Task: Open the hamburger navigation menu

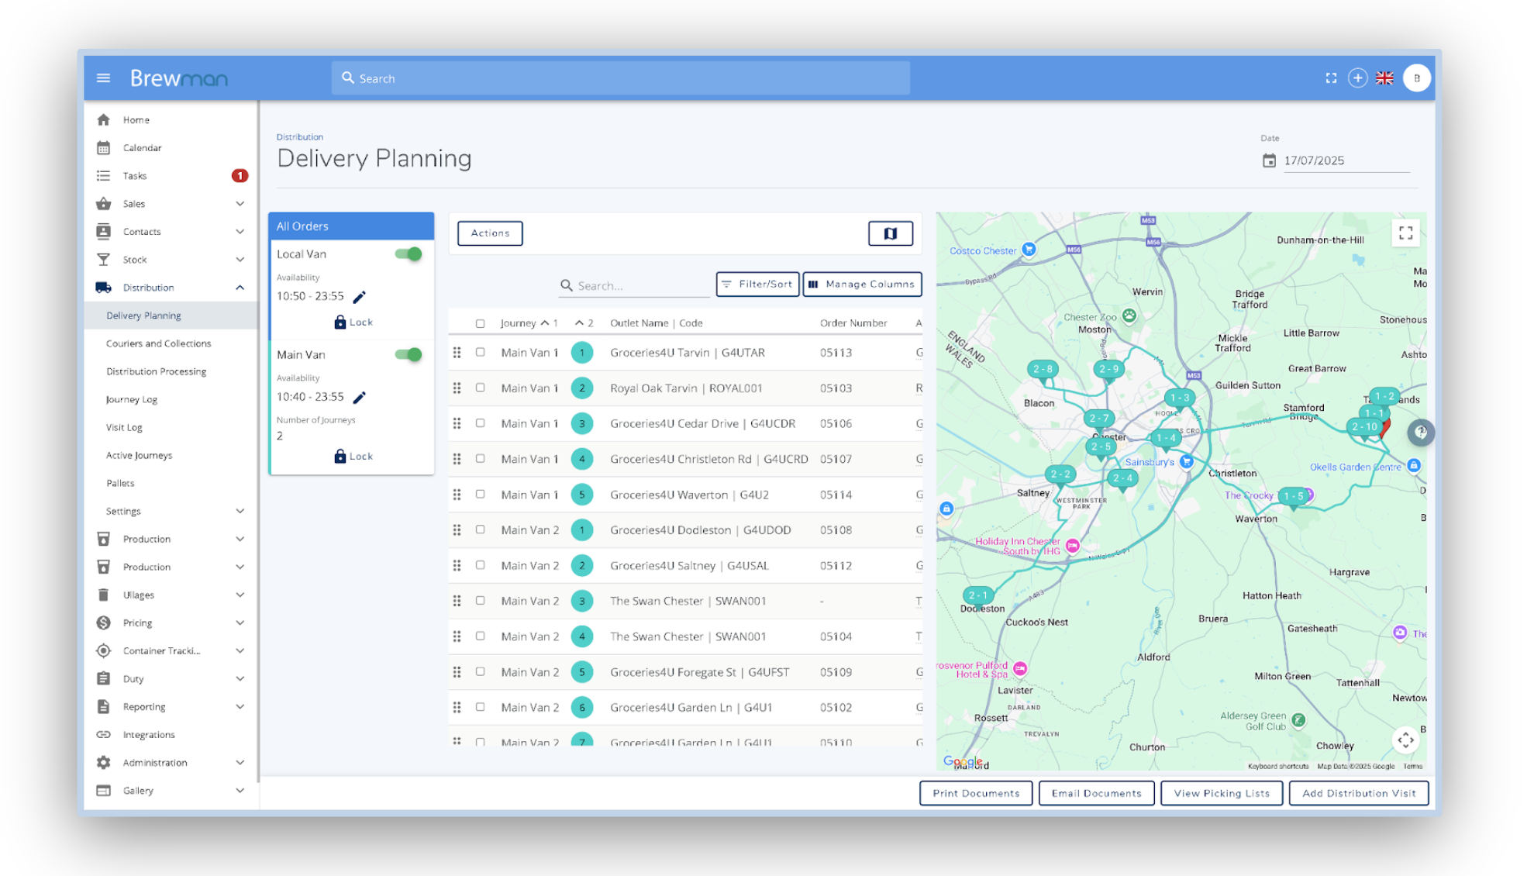Action: (x=103, y=78)
